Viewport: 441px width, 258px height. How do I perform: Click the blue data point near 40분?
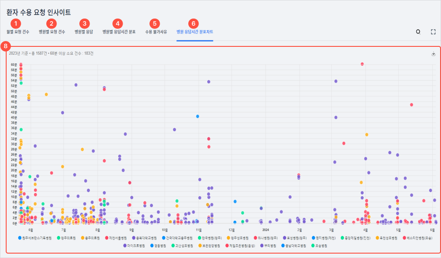[x=198, y=116]
